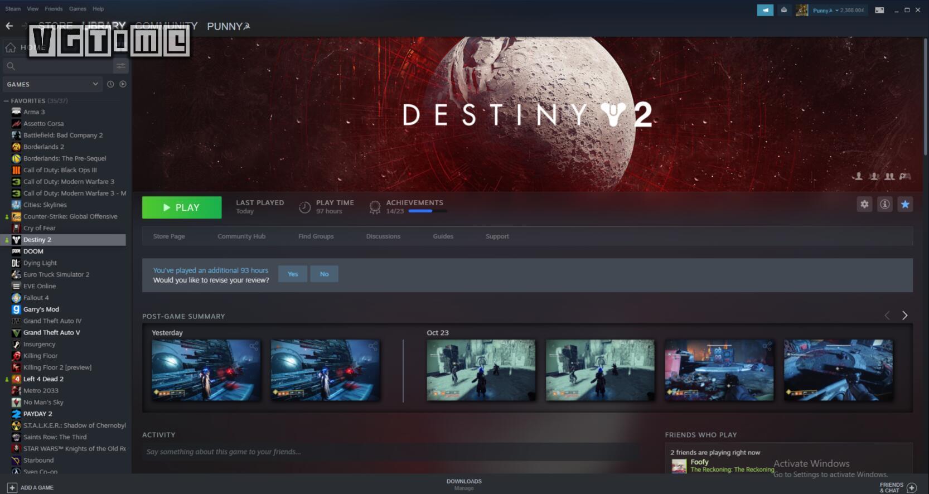Switch to Big Picture mode icon
929x494 pixels.
pyautogui.click(x=879, y=10)
